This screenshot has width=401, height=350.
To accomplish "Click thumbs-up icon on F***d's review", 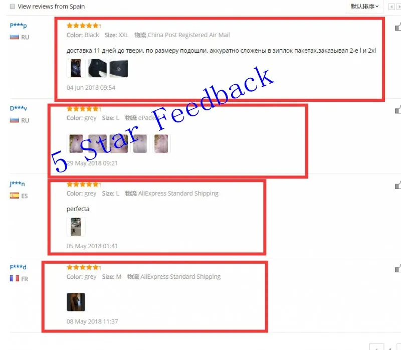I will click(398, 268).
